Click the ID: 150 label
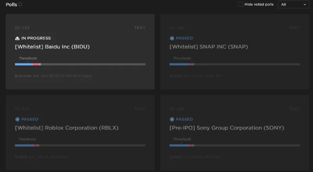The width and height of the screenshot is (313, 172). point(176,109)
